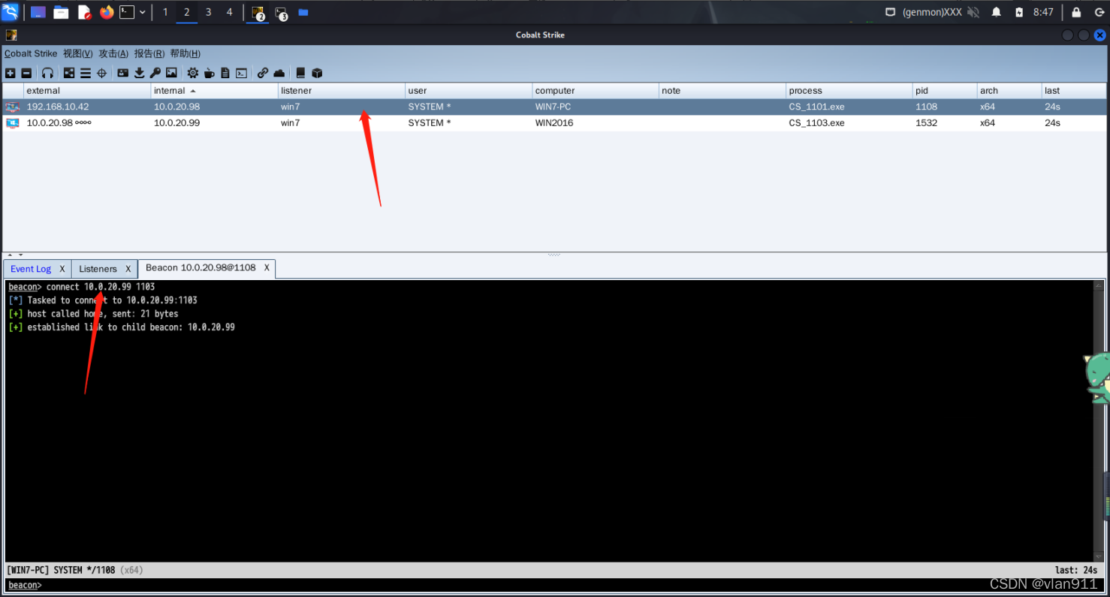Viewport: 1110px width, 597px height.
Task: Open the downloaded files arrow icon
Action: (x=139, y=73)
